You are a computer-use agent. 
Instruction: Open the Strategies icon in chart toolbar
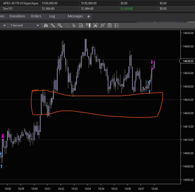point(110,25)
